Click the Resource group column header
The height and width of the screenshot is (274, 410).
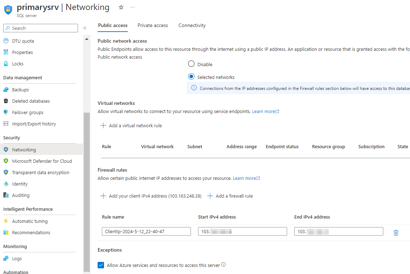(x=328, y=147)
